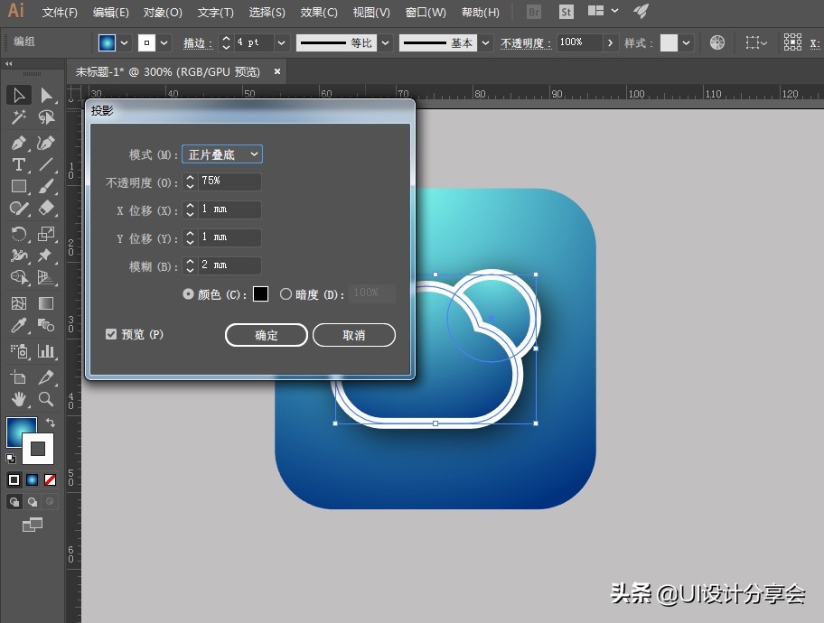Screen dimensions: 824x623
Task: Select the Rectangle tool
Action: (x=18, y=187)
